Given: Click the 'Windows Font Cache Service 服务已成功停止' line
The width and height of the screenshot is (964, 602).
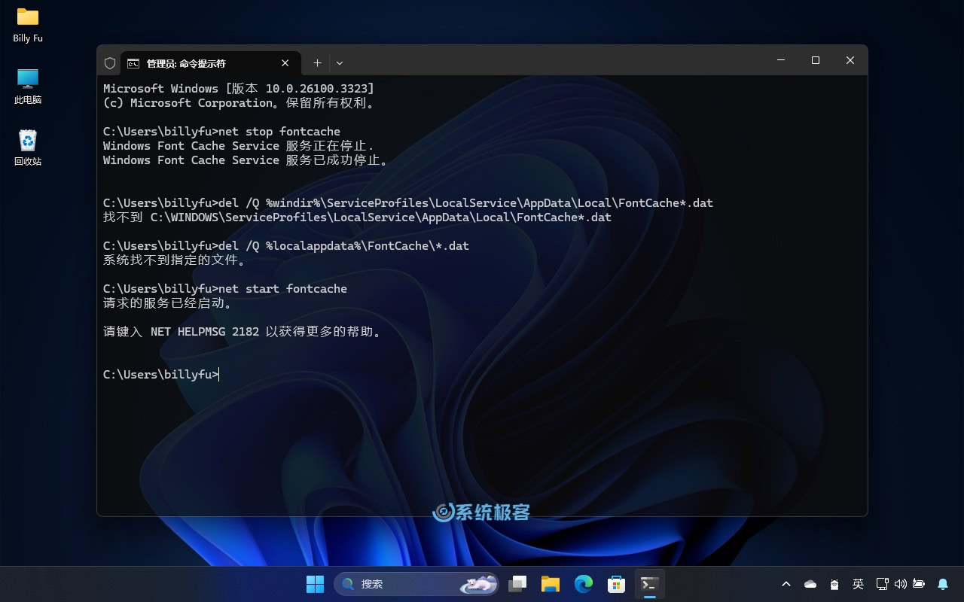Looking at the screenshot, I should pos(246,160).
